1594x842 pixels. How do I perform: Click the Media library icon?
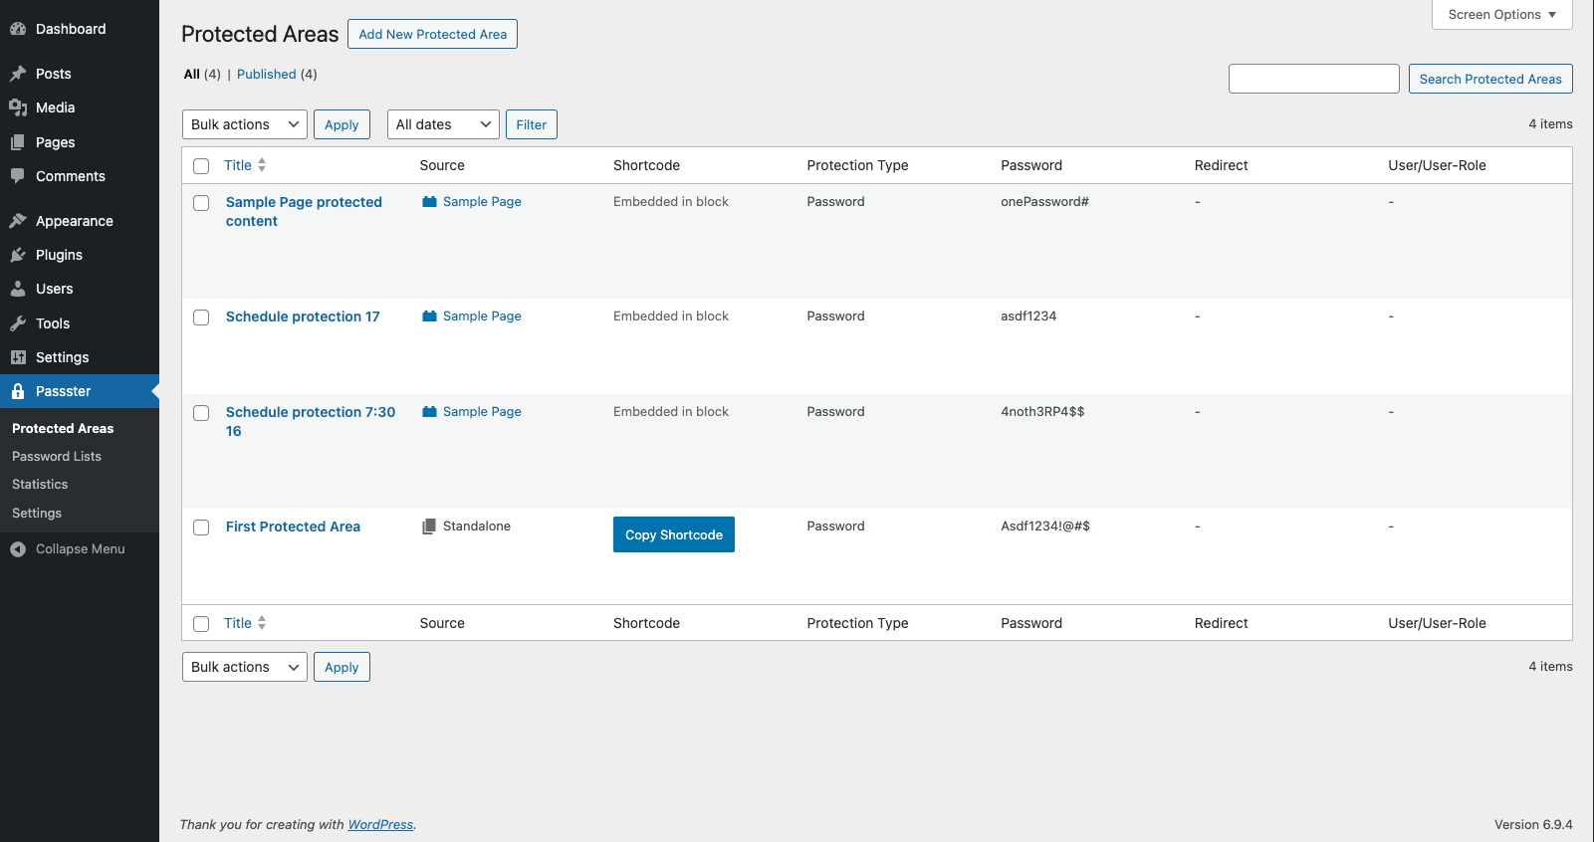coord(18,107)
